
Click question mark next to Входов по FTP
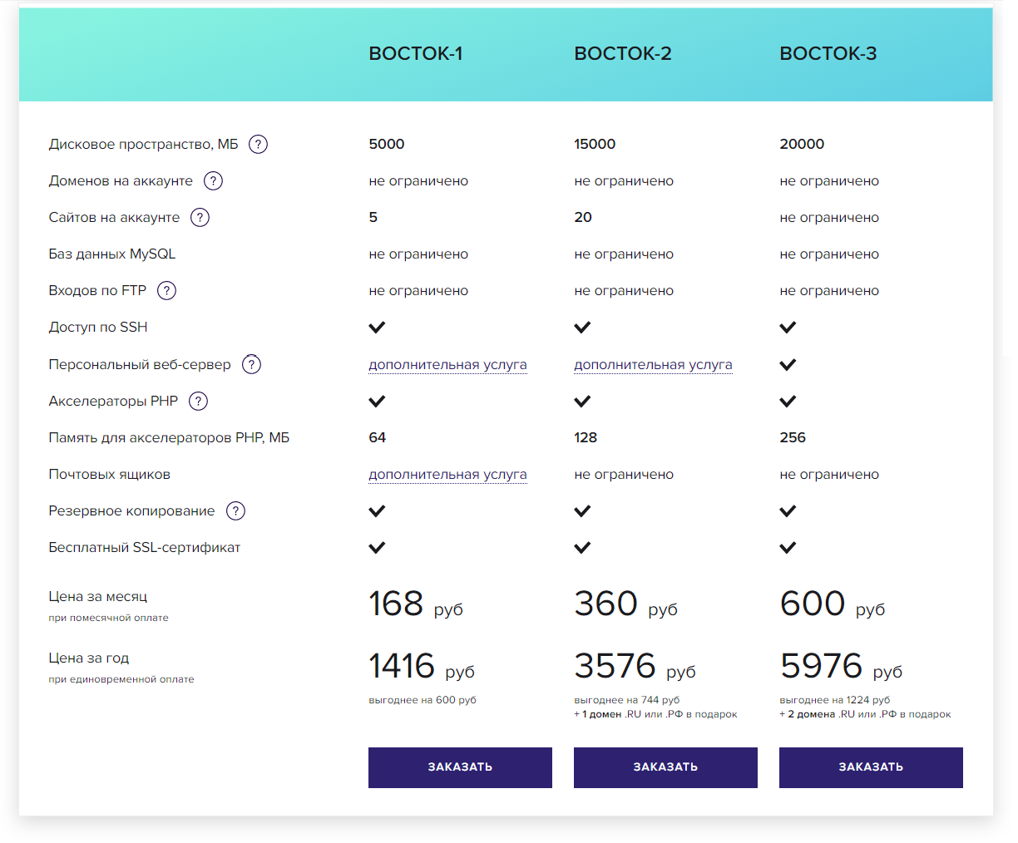click(166, 290)
